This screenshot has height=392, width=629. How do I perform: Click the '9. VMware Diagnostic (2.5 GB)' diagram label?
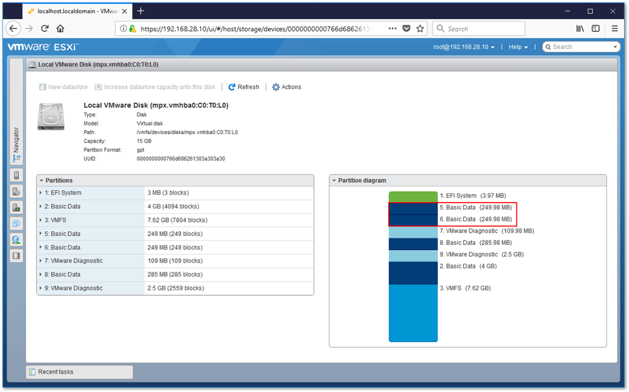(x=482, y=254)
